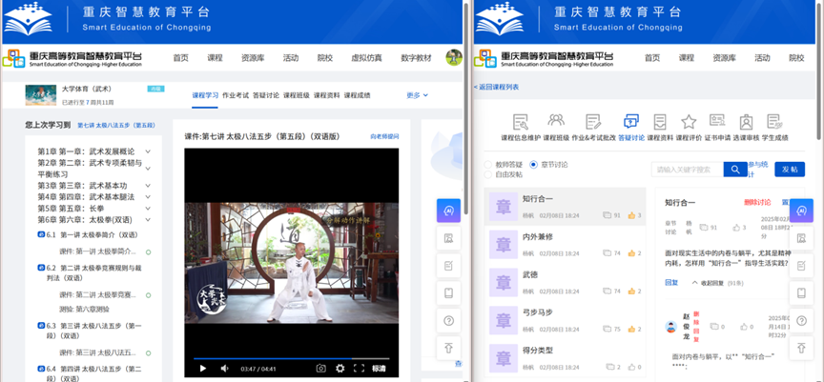Switch to 答疑讨论 tab in left window

click(266, 95)
